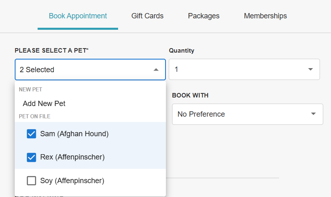The width and height of the screenshot is (331, 197).
Task: Tick the Soy (Affenpinscher) checkbox
Action: (x=31, y=180)
